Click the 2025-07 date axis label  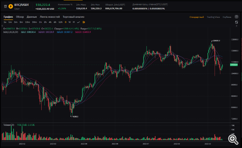click(x=146, y=144)
